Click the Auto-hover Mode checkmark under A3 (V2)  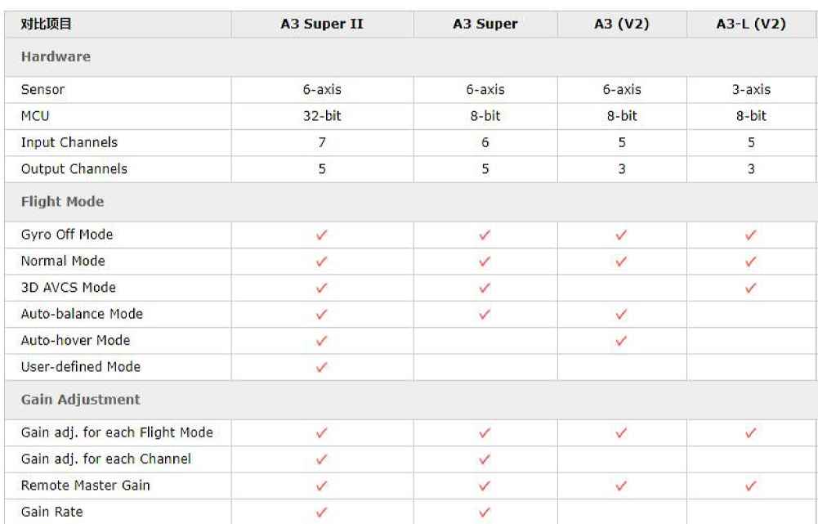click(x=621, y=341)
